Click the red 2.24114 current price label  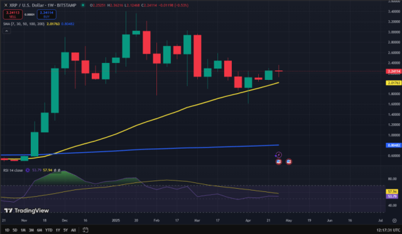click(394, 72)
